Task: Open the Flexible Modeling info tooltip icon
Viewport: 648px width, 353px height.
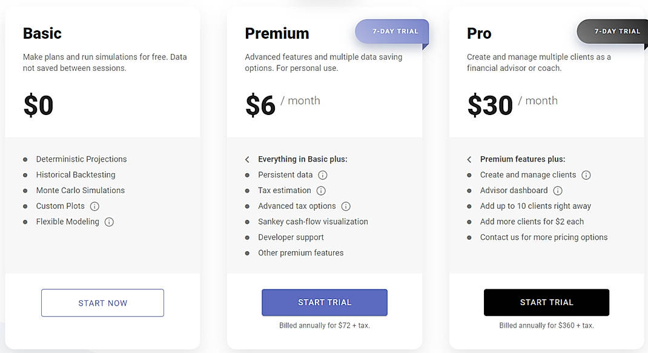Action: pyautogui.click(x=109, y=222)
